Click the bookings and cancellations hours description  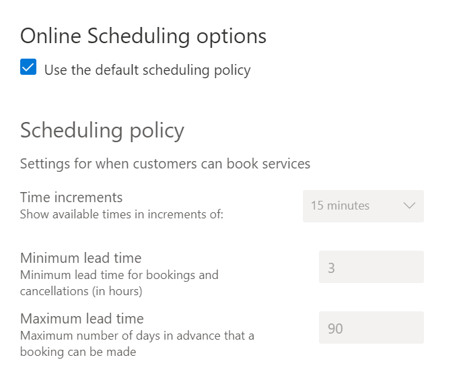[x=119, y=283]
